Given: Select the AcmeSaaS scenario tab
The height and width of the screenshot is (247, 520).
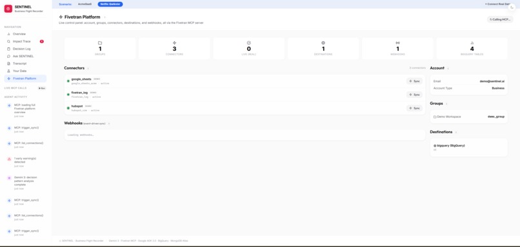Looking at the screenshot, I should point(85,4).
